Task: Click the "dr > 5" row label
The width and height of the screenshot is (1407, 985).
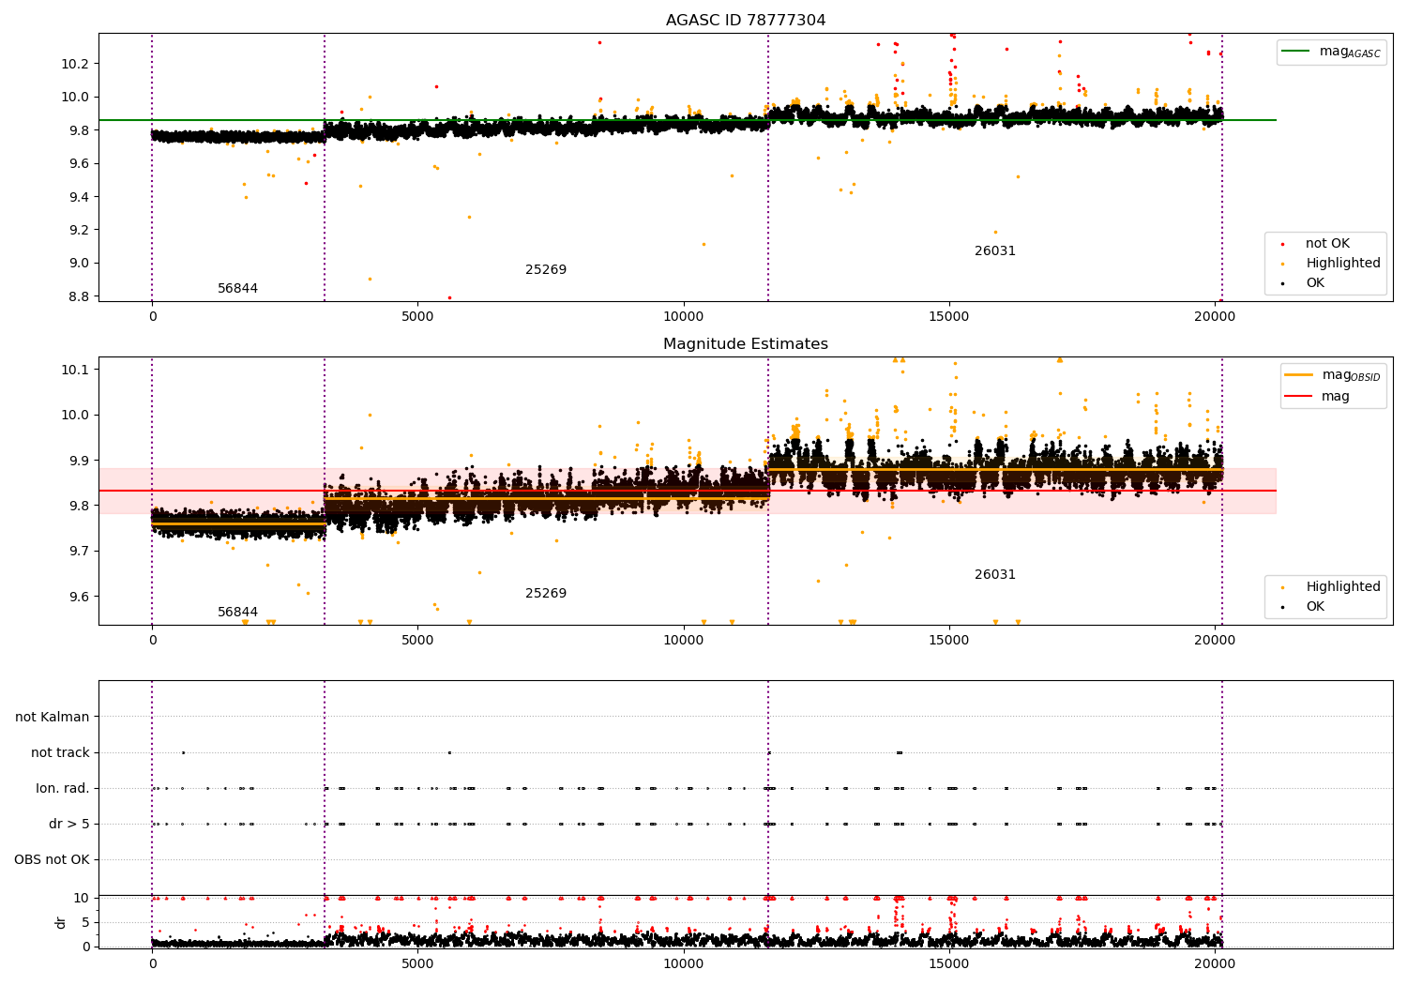Action: click(x=69, y=825)
